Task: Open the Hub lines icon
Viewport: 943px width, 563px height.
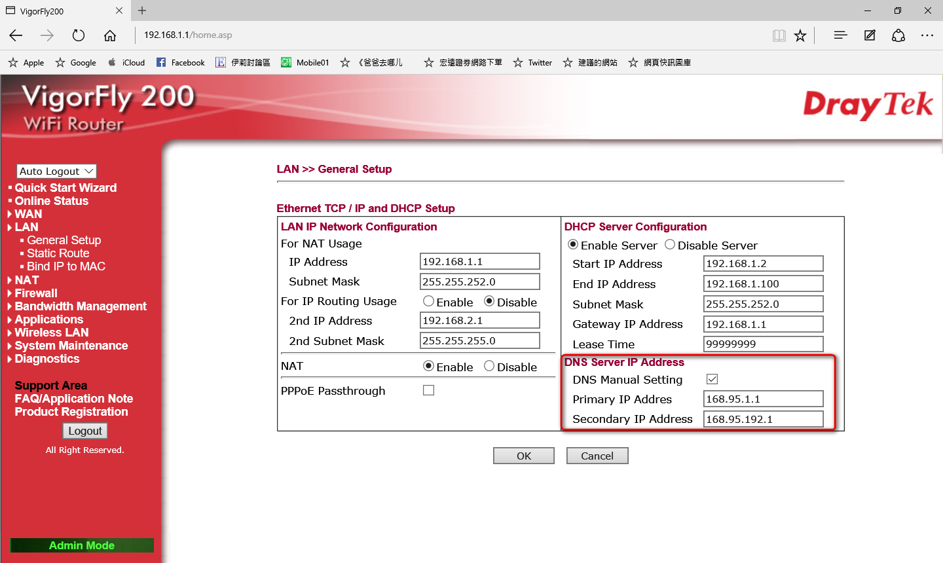Action: (x=840, y=35)
